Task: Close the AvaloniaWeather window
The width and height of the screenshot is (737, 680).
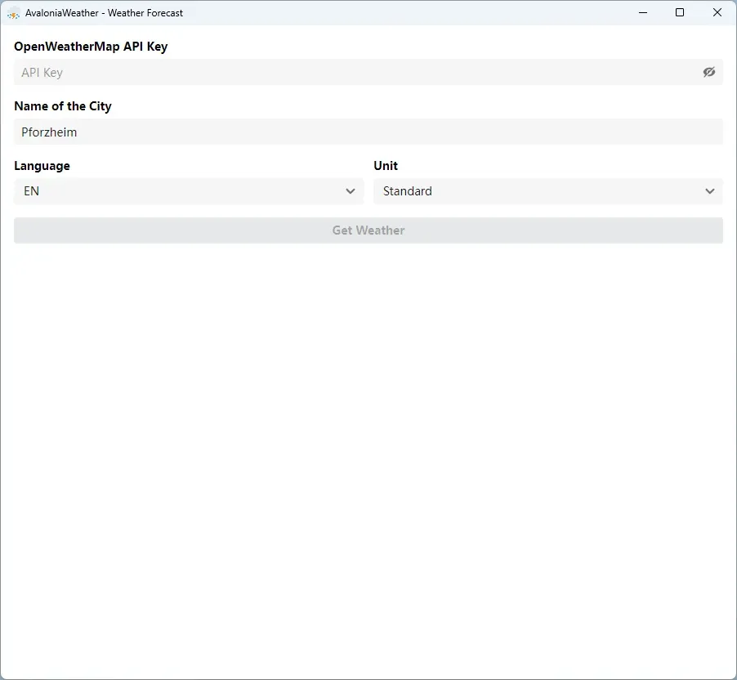Action: pos(717,13)
